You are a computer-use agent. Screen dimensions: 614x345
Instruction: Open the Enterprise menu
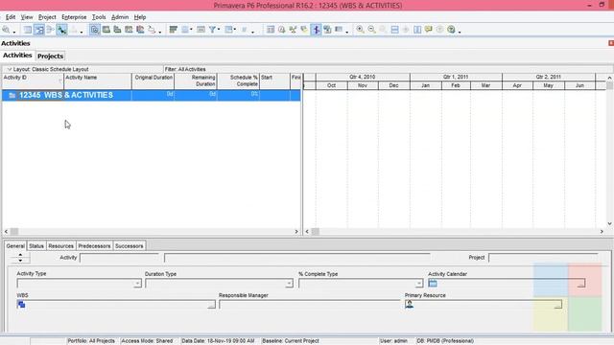tap(74, 17)
